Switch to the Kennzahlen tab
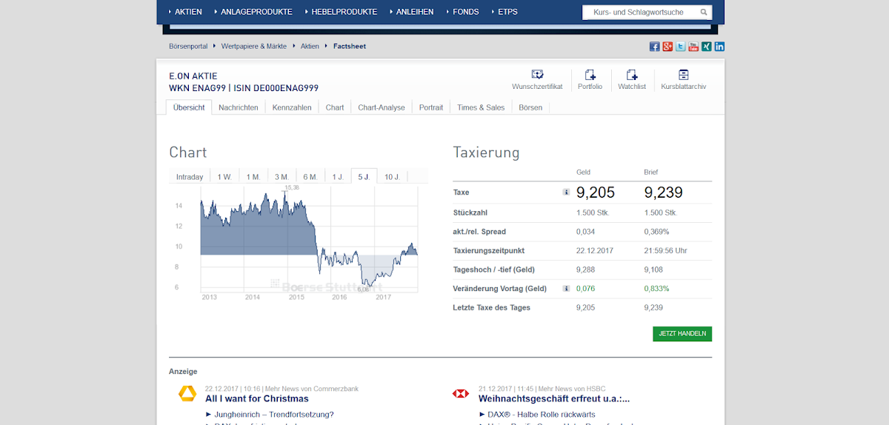The height and width of the screenshot is (425, 889). [292, 107]
